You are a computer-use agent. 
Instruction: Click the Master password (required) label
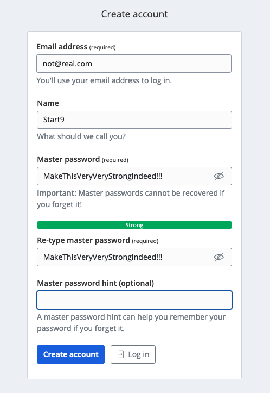tap(83, 159)
